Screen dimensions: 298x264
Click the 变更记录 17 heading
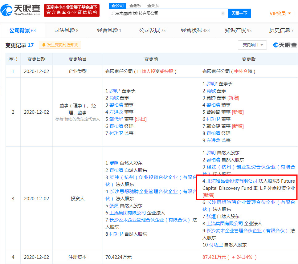[x=20, y=45]
